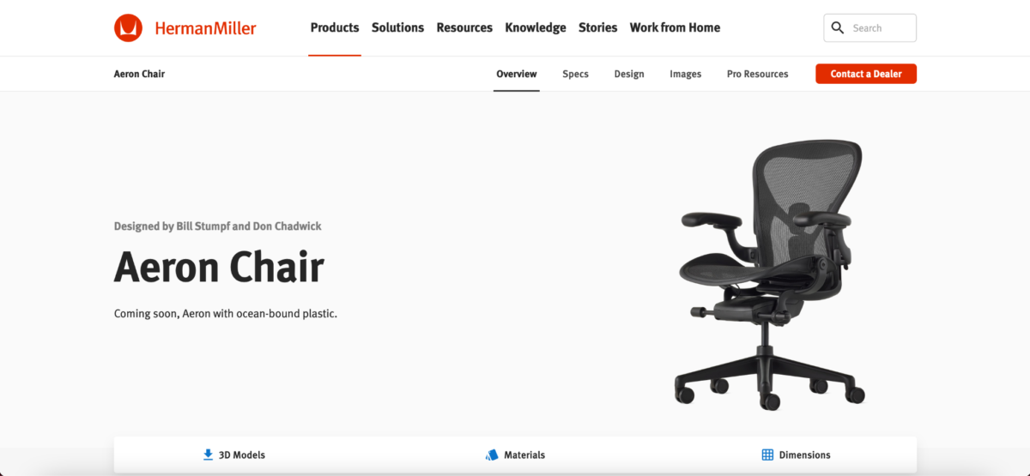This screenshot has width=1030, height=476.
Task: Open the Products menu
Action: tap(335, 27)
